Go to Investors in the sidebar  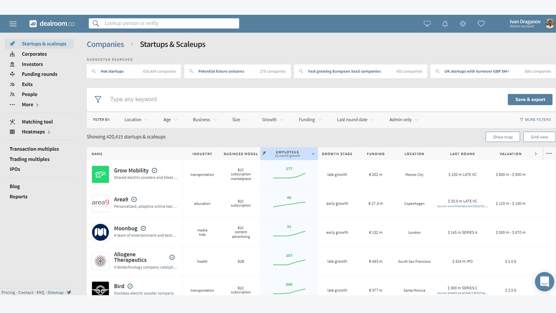coord(32,64)
